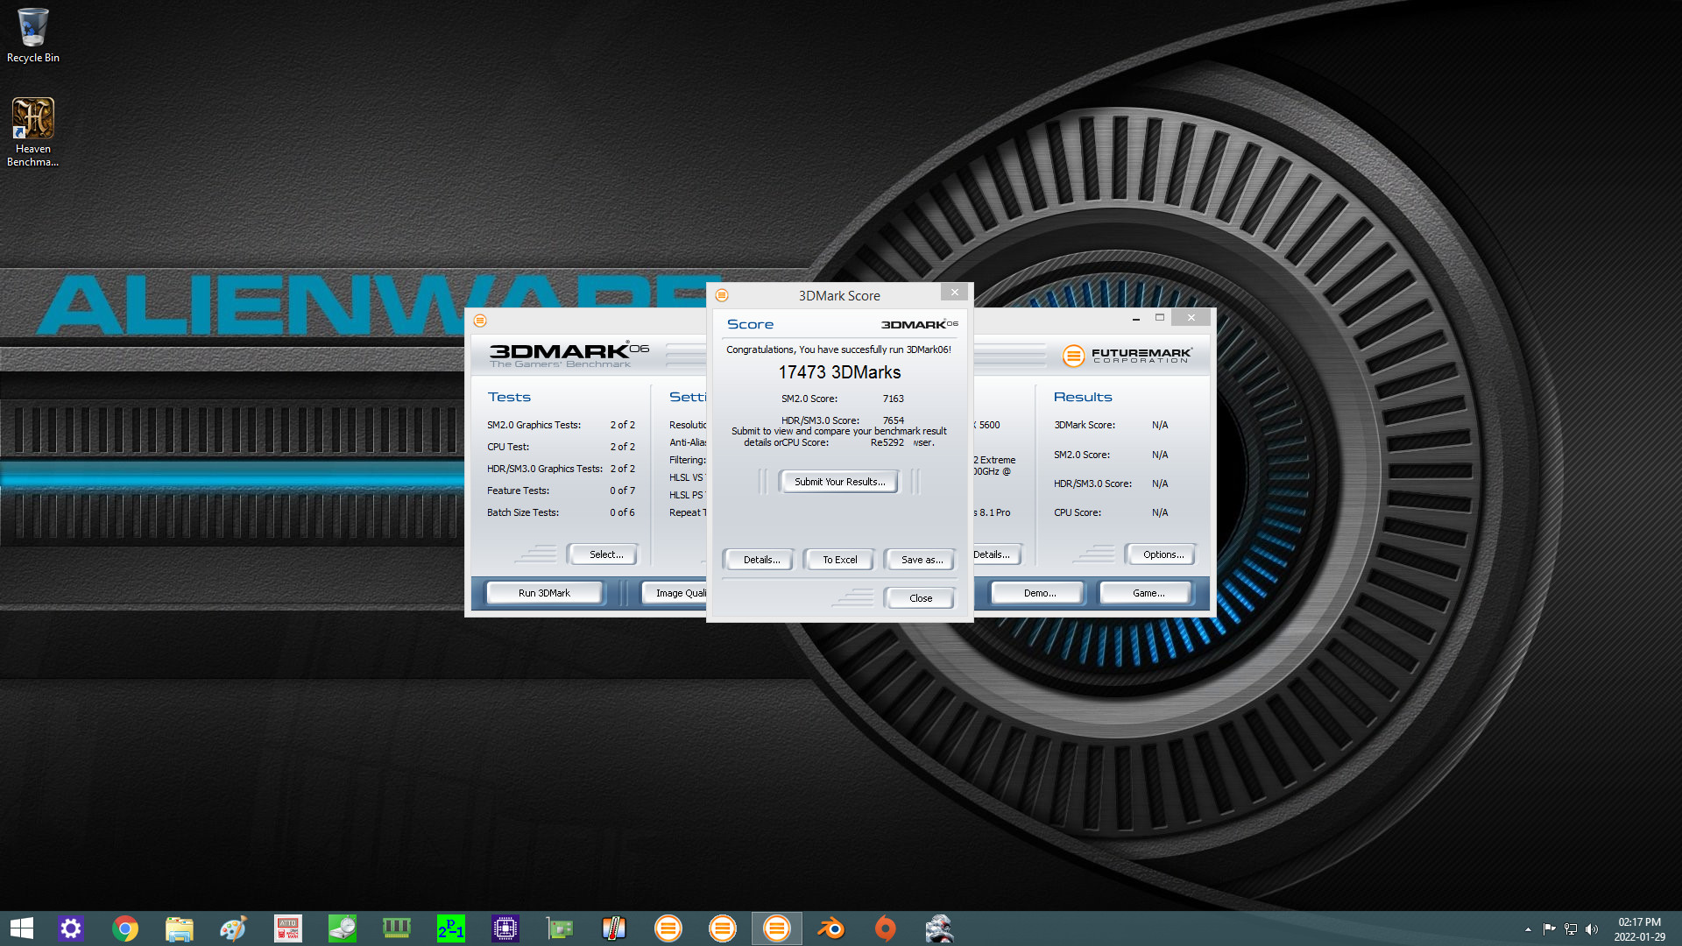Image resolution: width=1682 pixels, height=946 pixels.
Task: Click Save as button in score dialog
Action: coord(921,560)
